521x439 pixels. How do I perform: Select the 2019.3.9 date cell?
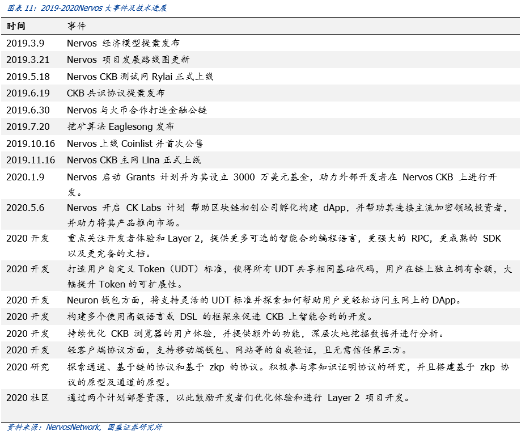point(25,43)
